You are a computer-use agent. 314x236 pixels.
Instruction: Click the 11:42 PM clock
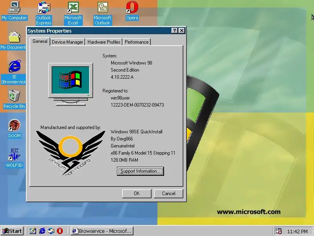pos(298,231)
